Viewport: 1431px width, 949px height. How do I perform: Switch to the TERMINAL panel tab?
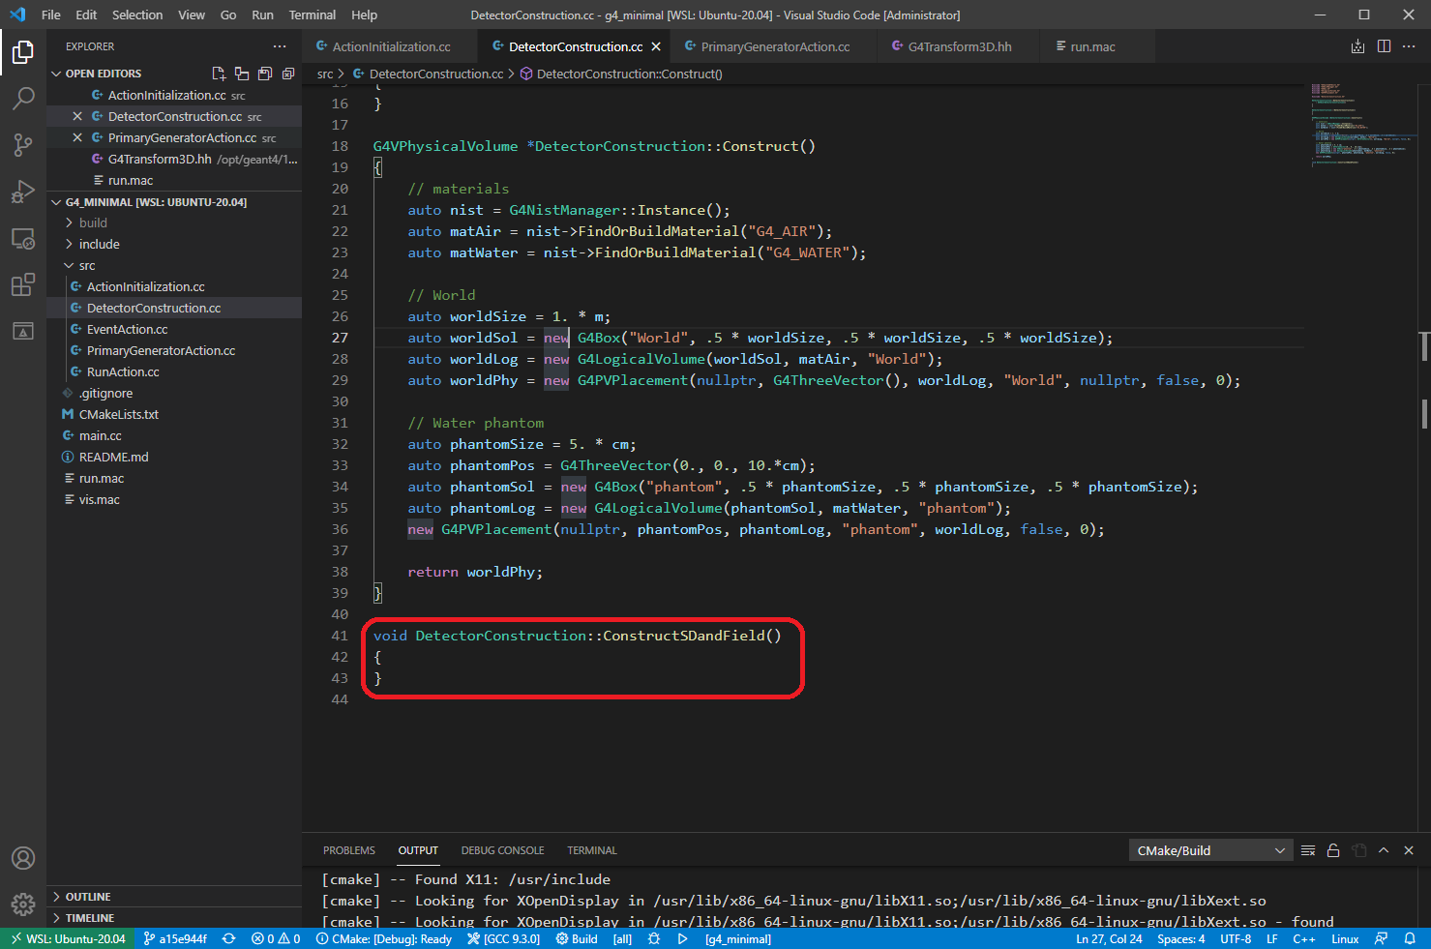click(x=591, y=850)
